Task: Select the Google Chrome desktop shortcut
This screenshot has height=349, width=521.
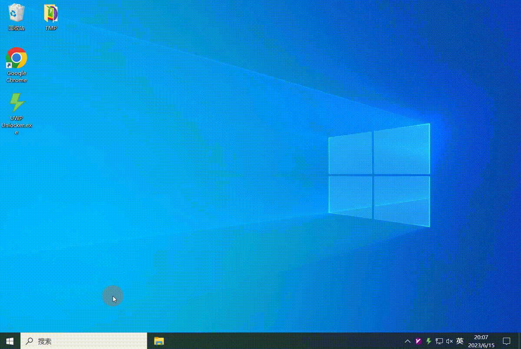Action: [16, 65]
